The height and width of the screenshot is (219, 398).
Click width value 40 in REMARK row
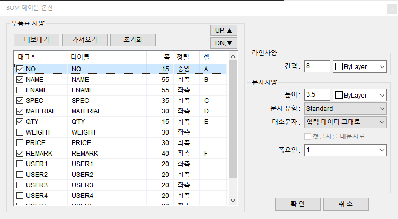[x=165, y=154]
